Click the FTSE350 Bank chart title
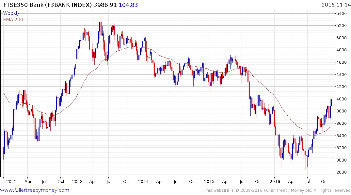Screen dimensions: 351x195 tap(47, 5)
